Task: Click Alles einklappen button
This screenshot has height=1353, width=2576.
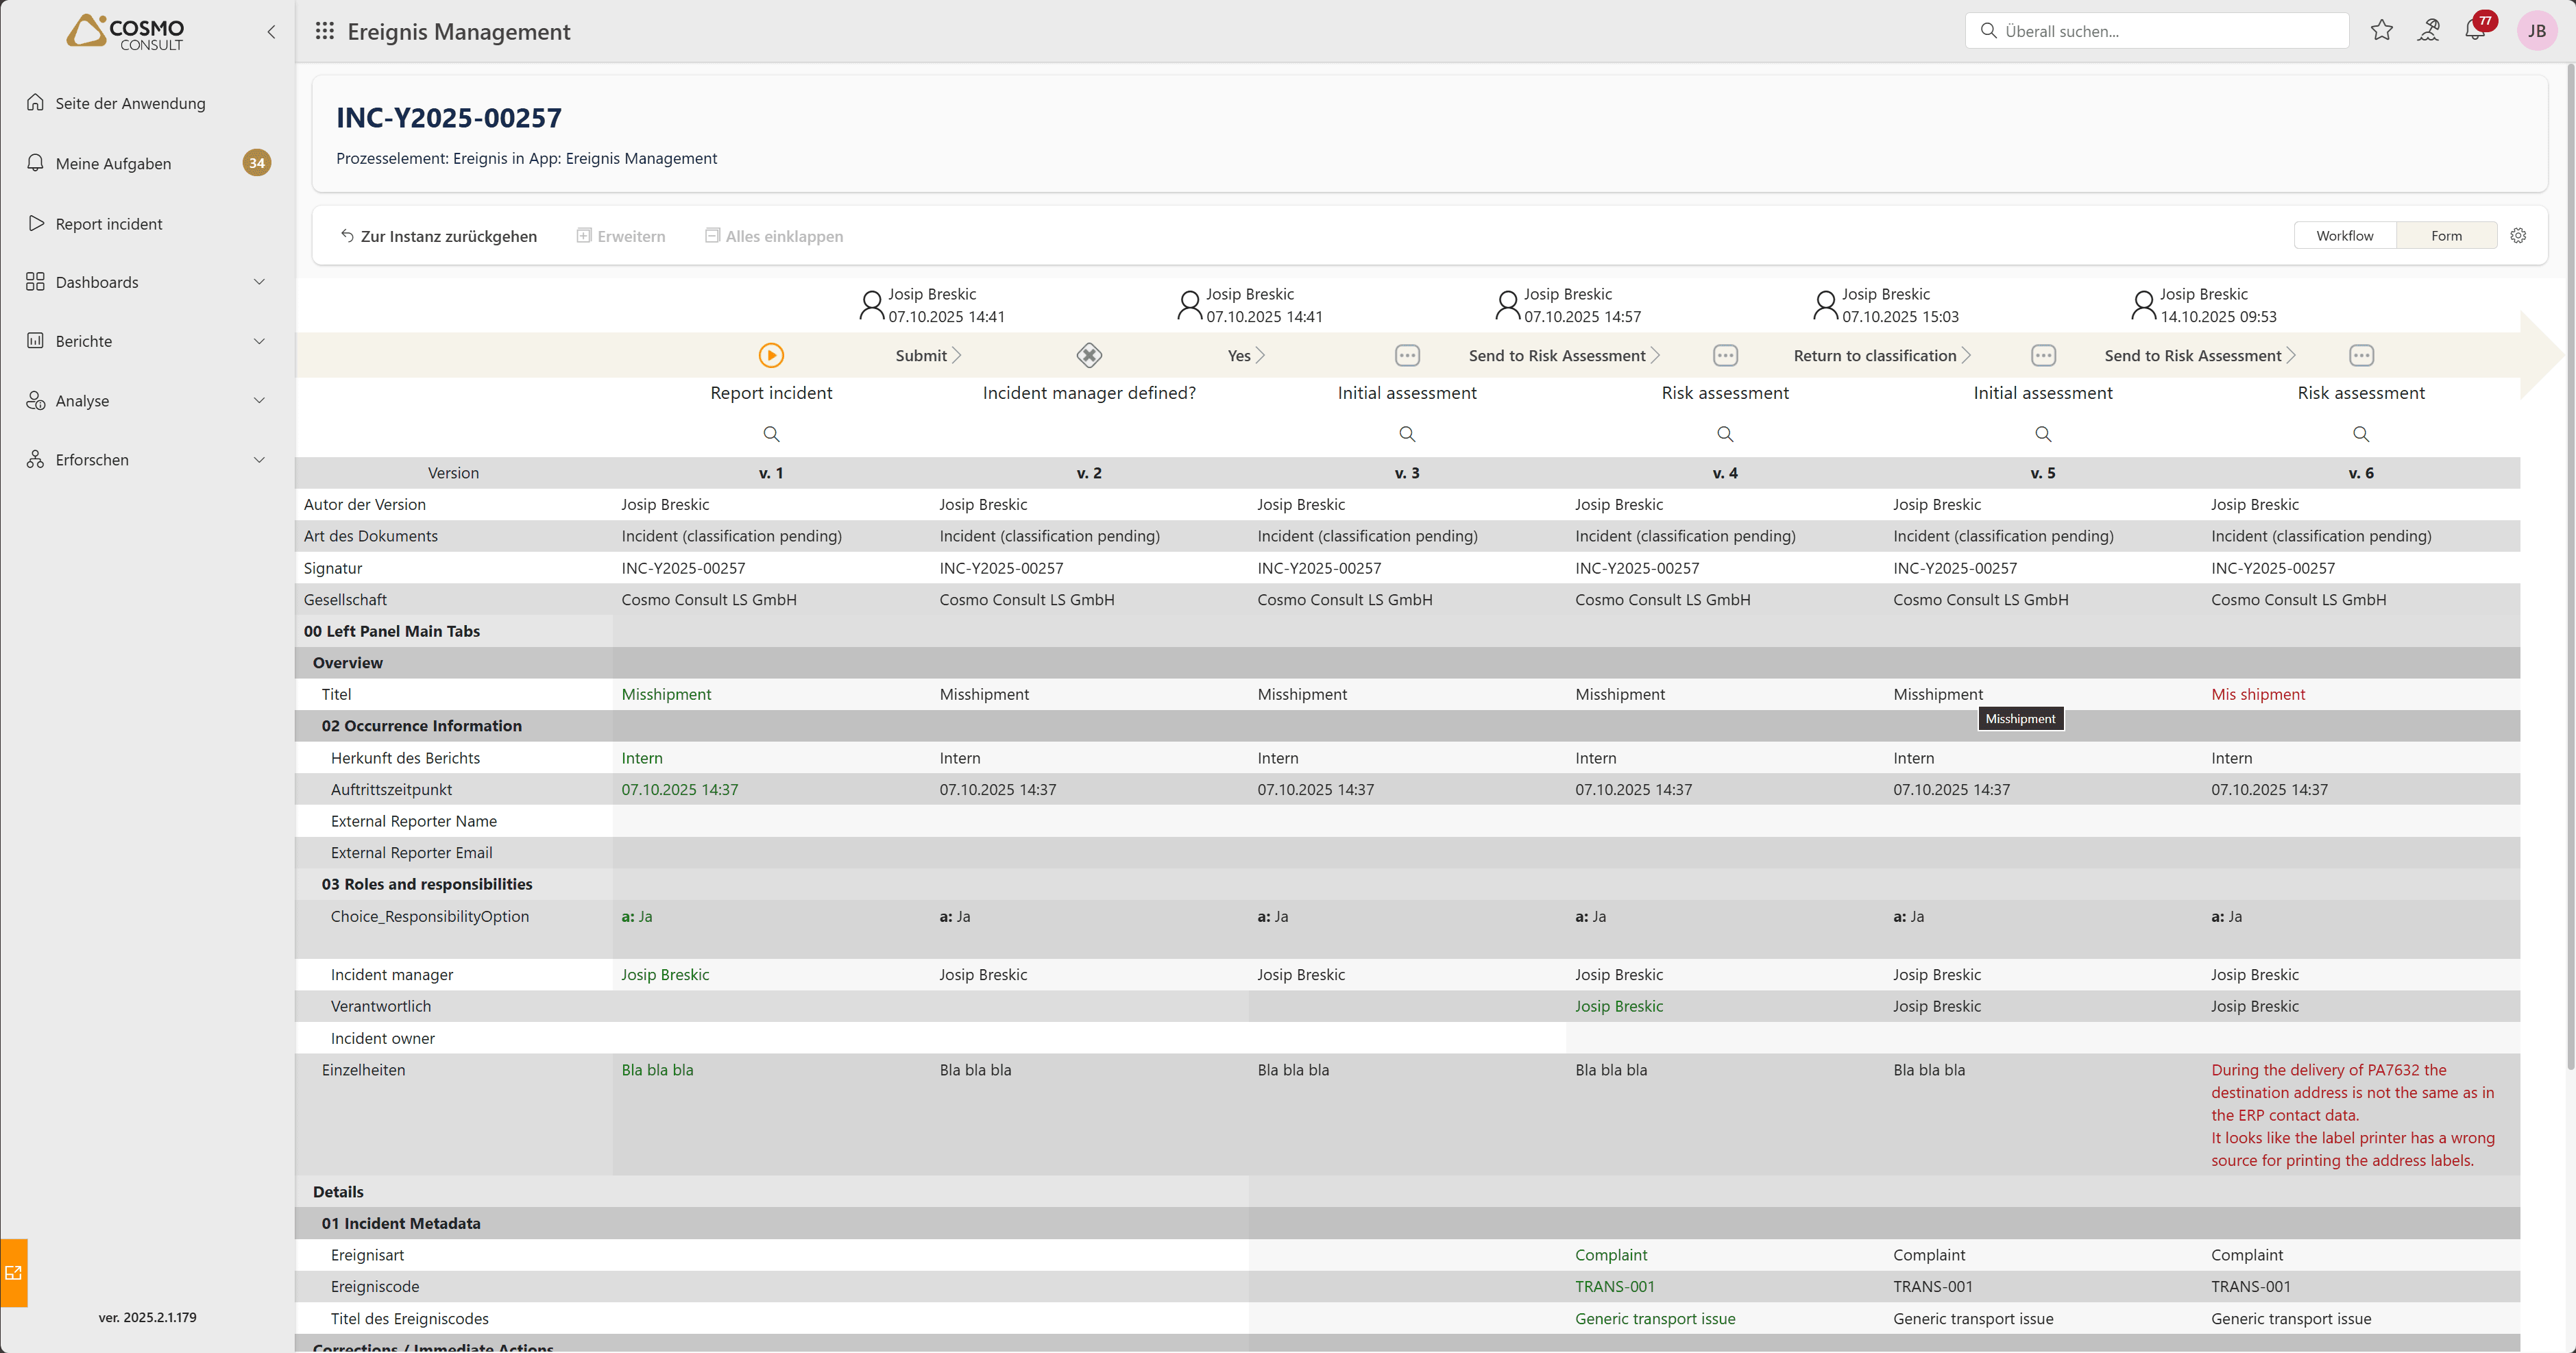Action: click(x=774, y=236)
